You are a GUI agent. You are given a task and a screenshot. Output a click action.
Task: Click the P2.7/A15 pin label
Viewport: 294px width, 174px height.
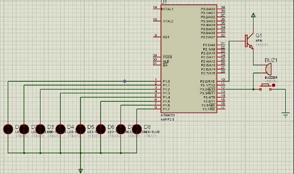[208, 73]
